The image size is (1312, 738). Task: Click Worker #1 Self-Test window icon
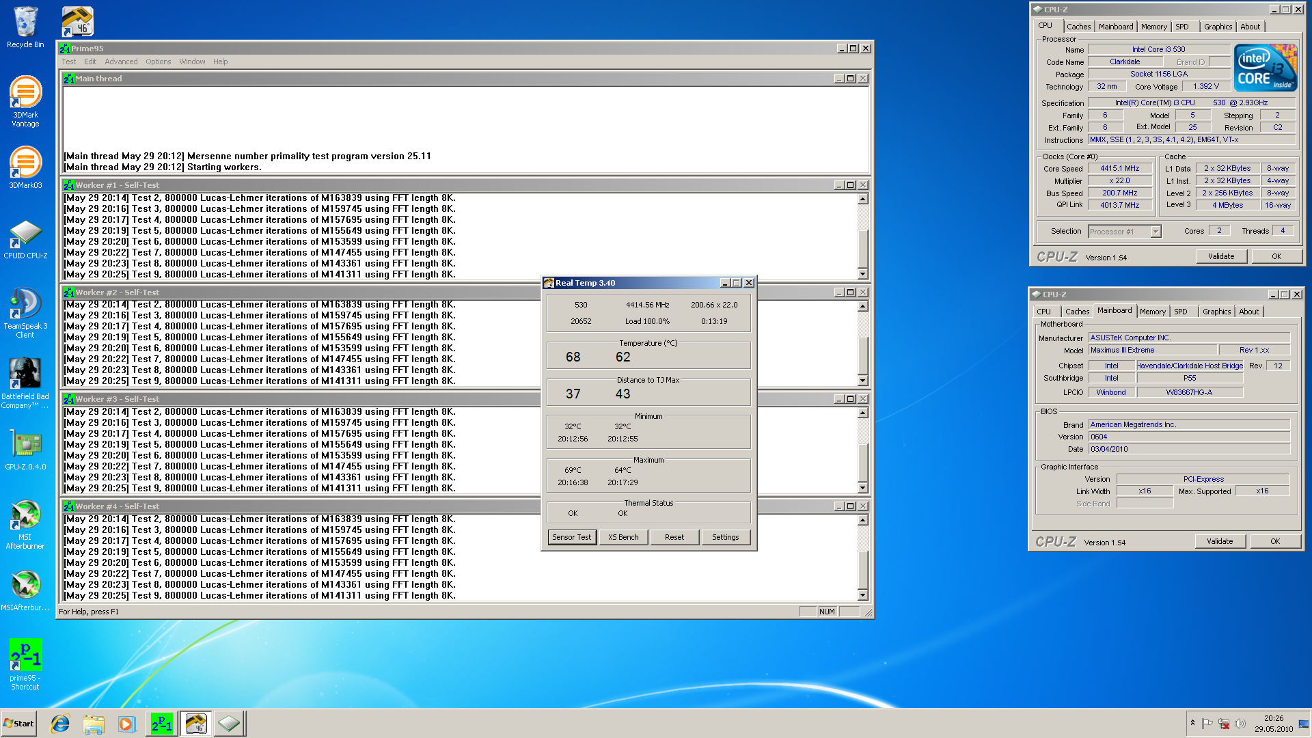(x=68, y=185)
